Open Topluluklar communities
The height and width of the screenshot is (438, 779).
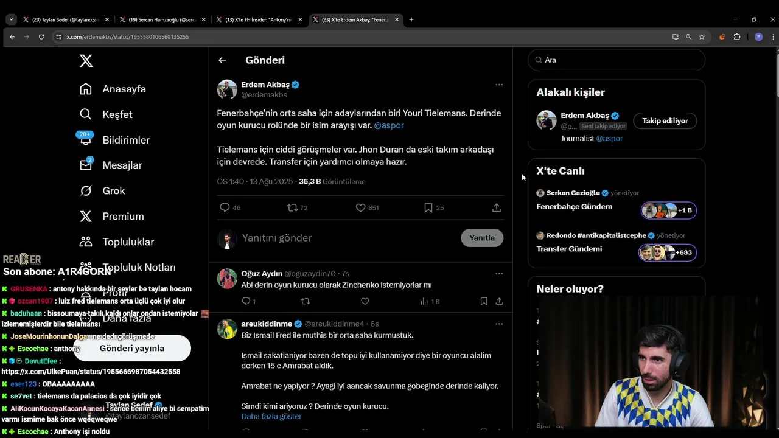[x=116, y=242]
